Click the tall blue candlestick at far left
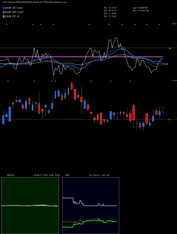177x234 pixels. click(10, 114)
